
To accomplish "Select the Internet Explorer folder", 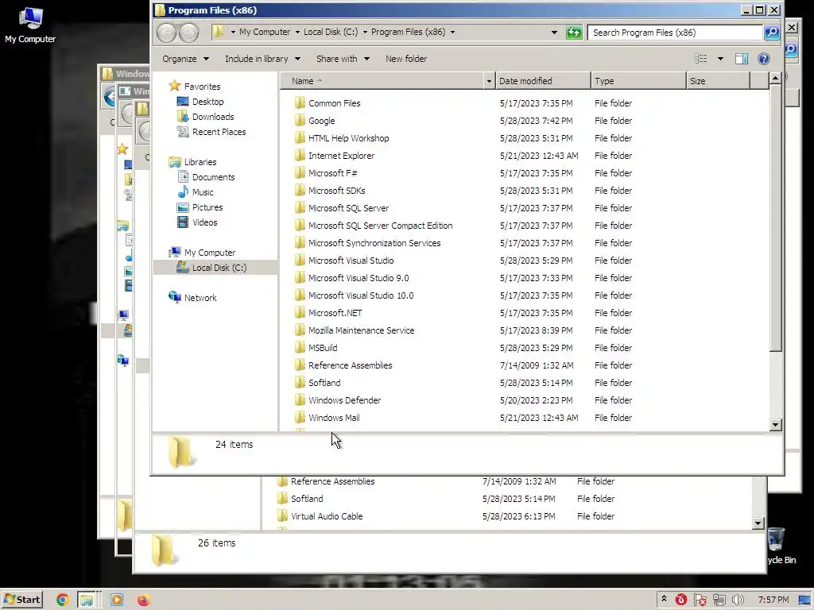I will click(x=341, y=156).
